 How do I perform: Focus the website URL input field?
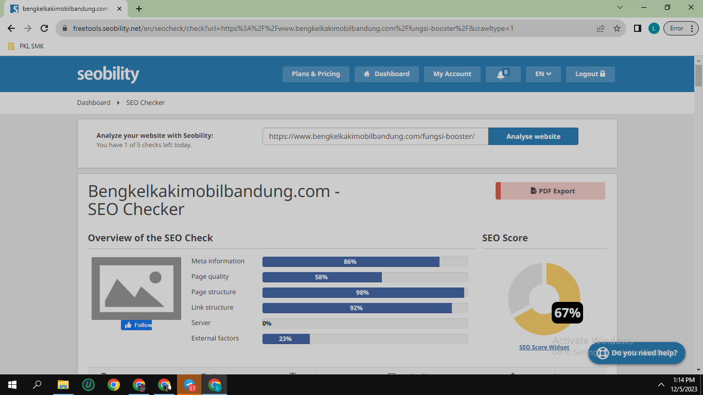(375, 136)
